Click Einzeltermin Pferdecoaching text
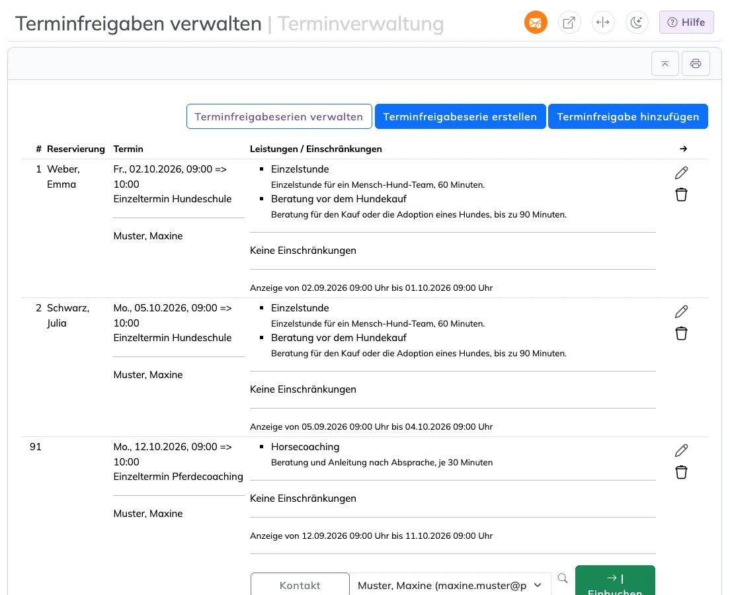This screenshot has height=595, width=730. point(179,476)
